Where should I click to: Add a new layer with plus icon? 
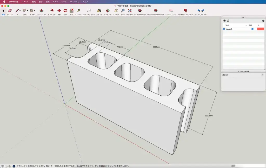point(224,21)
